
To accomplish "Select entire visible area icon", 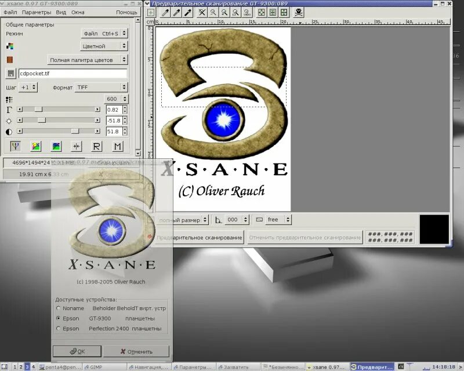I will pos(284,12).
